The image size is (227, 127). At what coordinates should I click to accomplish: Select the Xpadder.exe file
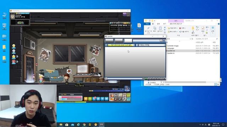(171, 51)
